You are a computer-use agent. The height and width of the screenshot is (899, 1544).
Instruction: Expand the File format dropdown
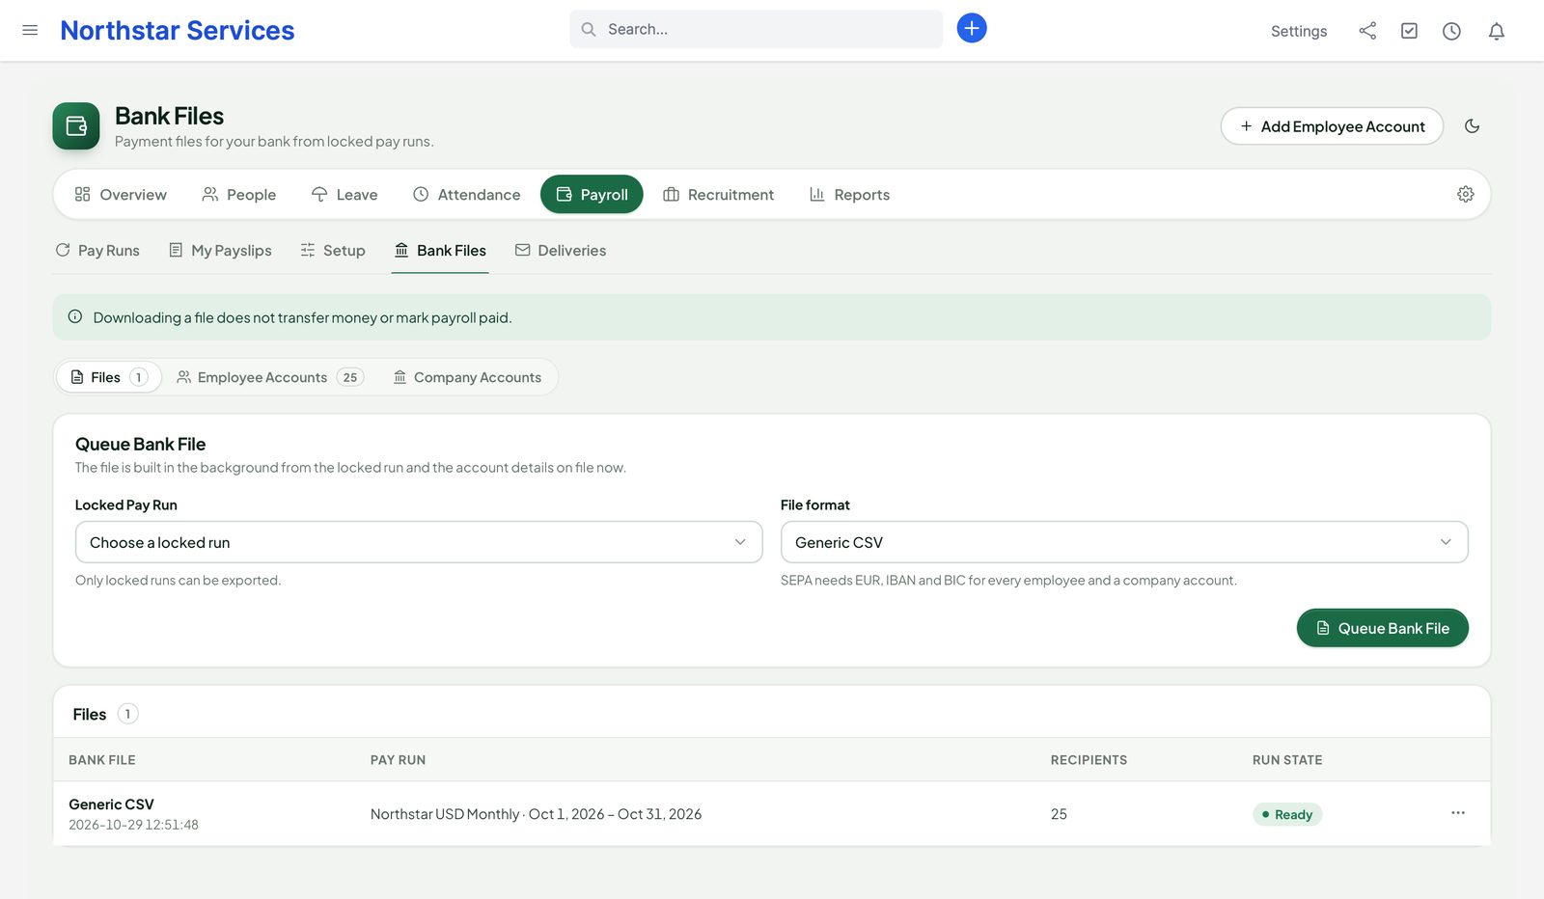pyautogui.click(x=1124, y=542)
